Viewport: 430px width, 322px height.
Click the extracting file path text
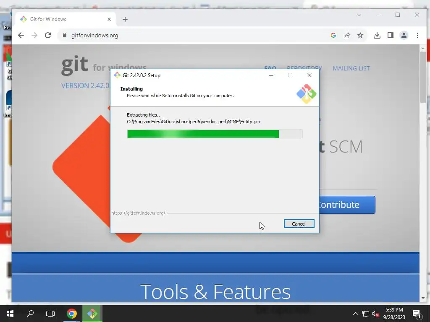tap(193, 122)
